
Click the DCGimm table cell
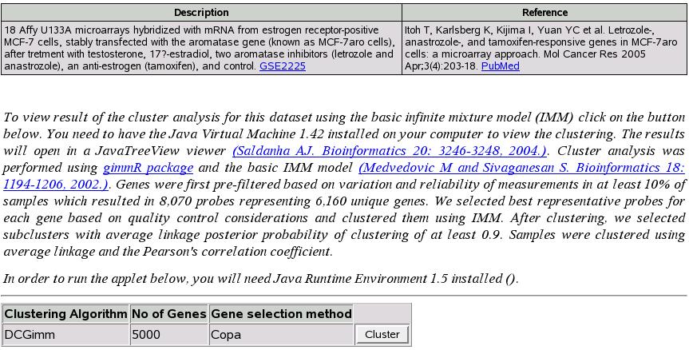[x=65, y=335]
